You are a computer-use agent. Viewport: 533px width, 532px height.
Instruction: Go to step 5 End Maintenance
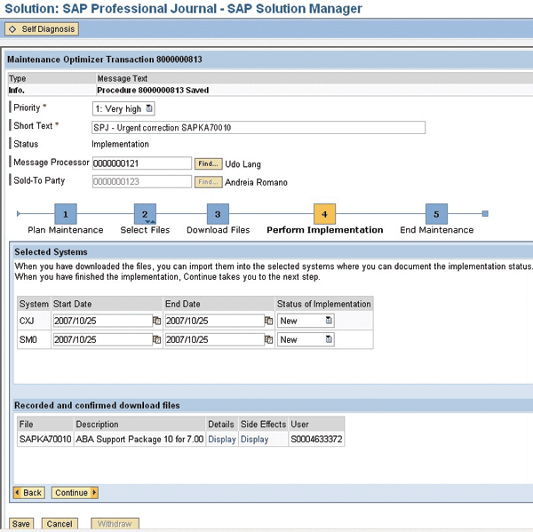point(436,214)
